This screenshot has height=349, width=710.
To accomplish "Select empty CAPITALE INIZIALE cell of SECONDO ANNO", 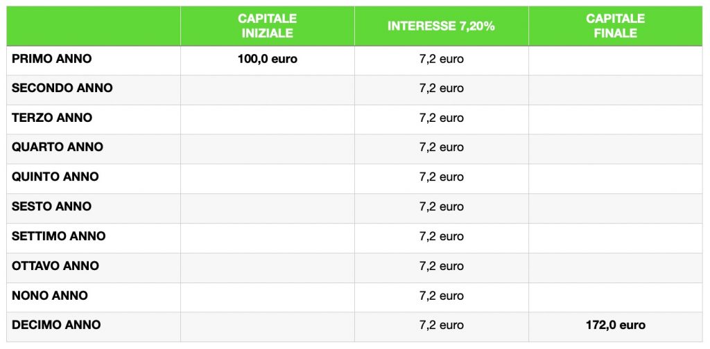I will pos(267,89).
